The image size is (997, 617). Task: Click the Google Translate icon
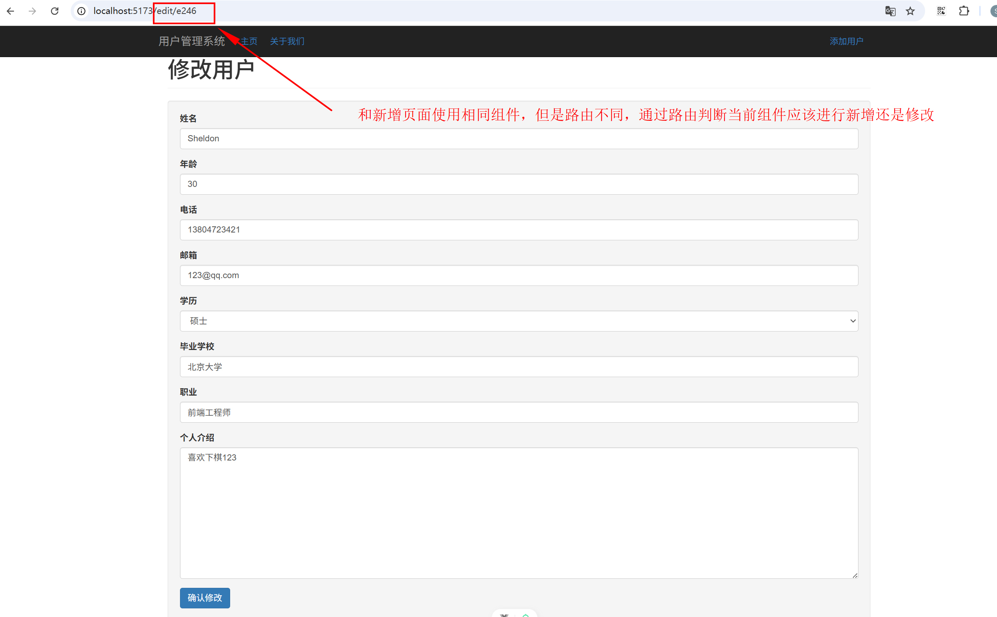click(890, 11)
